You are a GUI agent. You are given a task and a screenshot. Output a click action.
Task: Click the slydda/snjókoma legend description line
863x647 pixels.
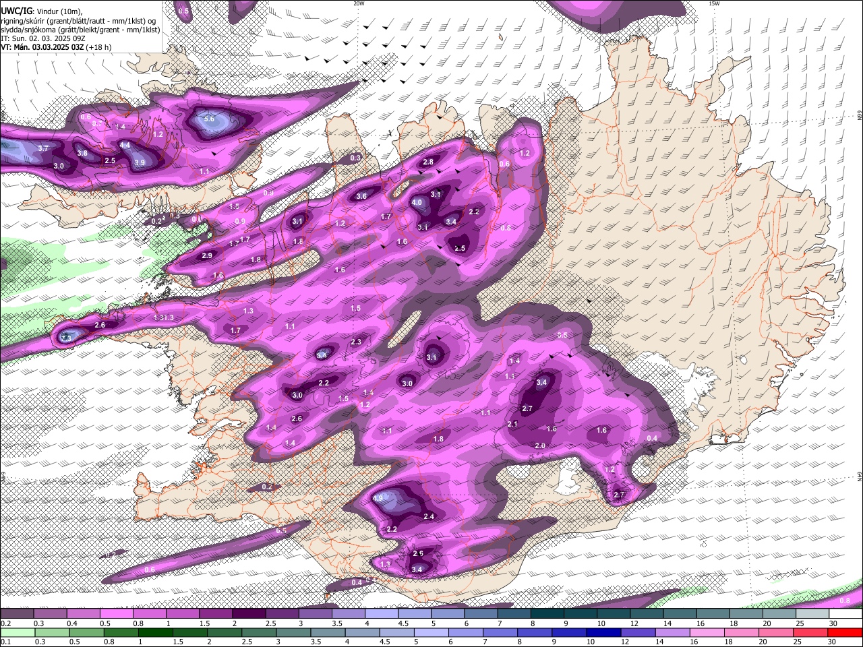80,30
